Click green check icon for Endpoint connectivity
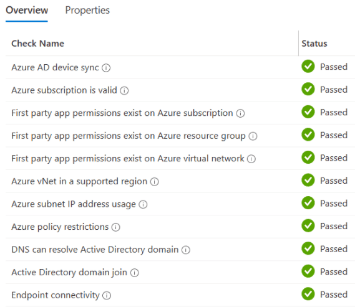Screen dimensions: 355x307 coord(308,294)
